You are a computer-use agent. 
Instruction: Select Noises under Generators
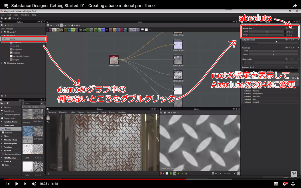coord(11,129)
